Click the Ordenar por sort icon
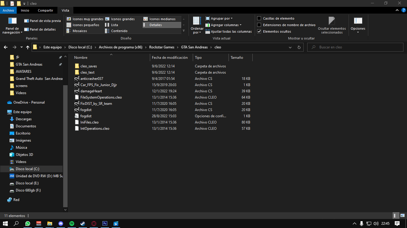Image resolution: width=407 pixels, height=228 pixels. coord(197,21)
